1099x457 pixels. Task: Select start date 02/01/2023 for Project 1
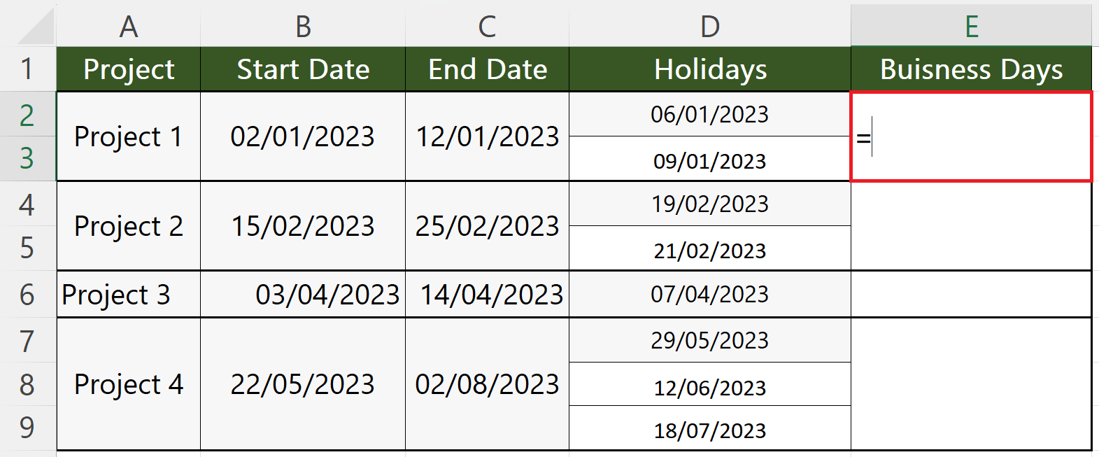click(302, 136)
